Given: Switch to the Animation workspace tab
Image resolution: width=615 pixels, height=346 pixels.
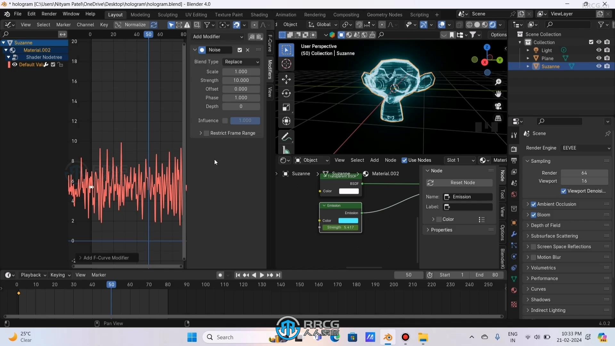Looking at the screenshot, I should point(286,15).
